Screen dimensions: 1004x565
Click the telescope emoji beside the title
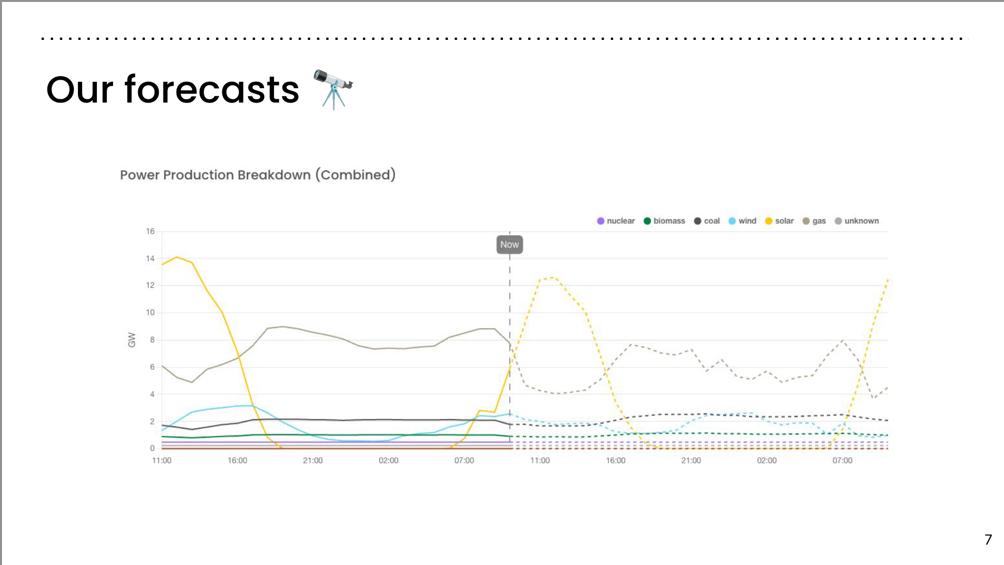coord(333,89)
